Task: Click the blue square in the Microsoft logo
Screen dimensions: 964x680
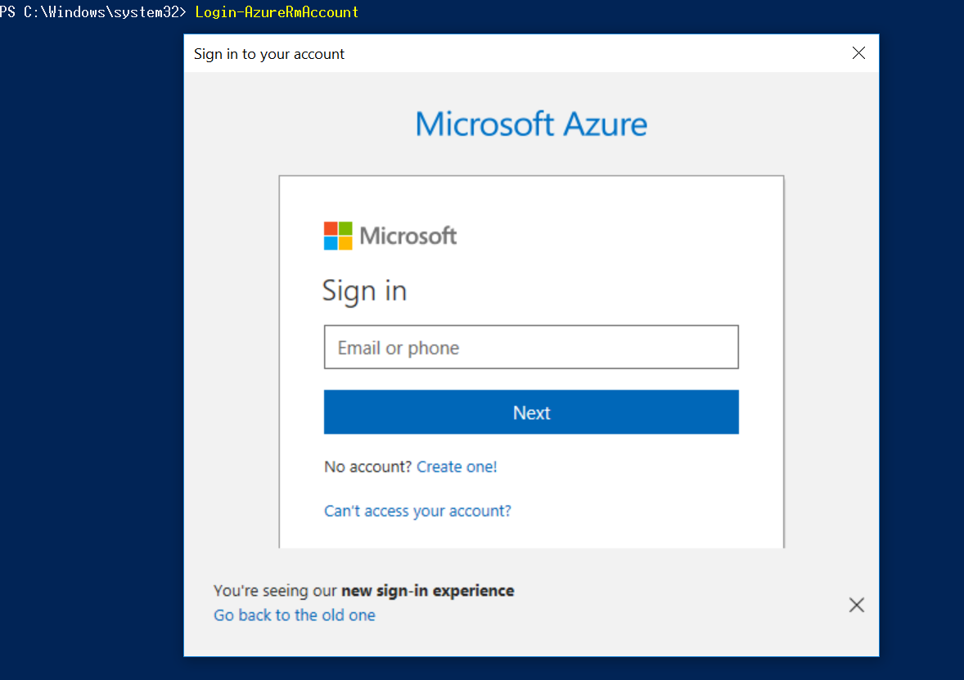Action: (x=331, y=243)
